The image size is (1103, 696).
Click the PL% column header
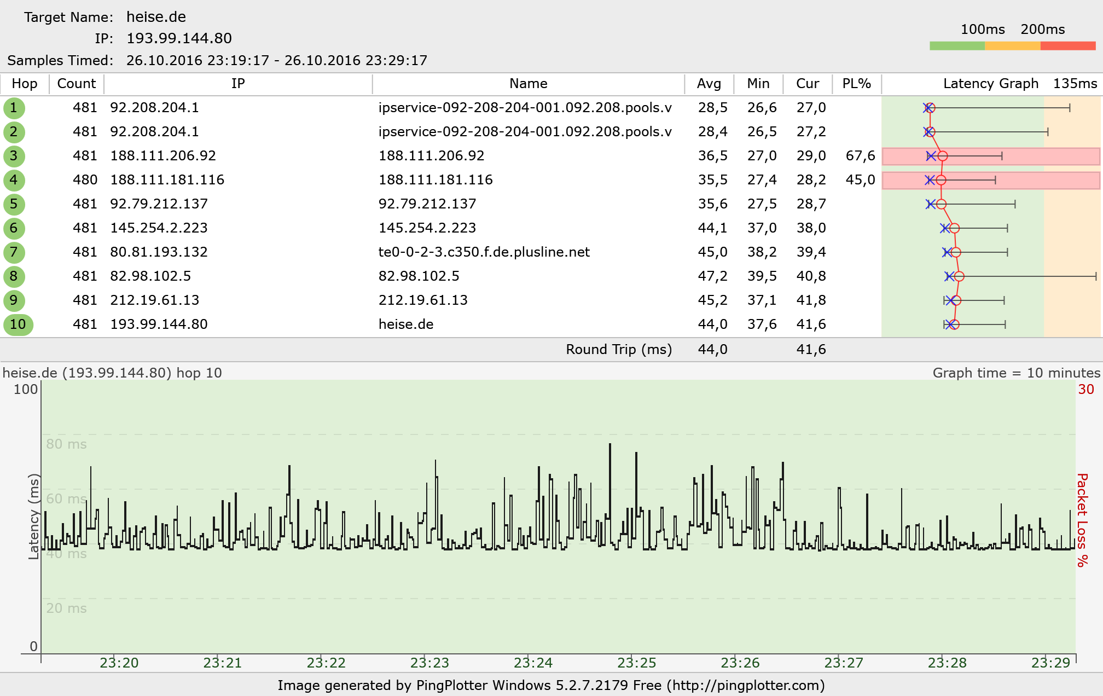856,84
